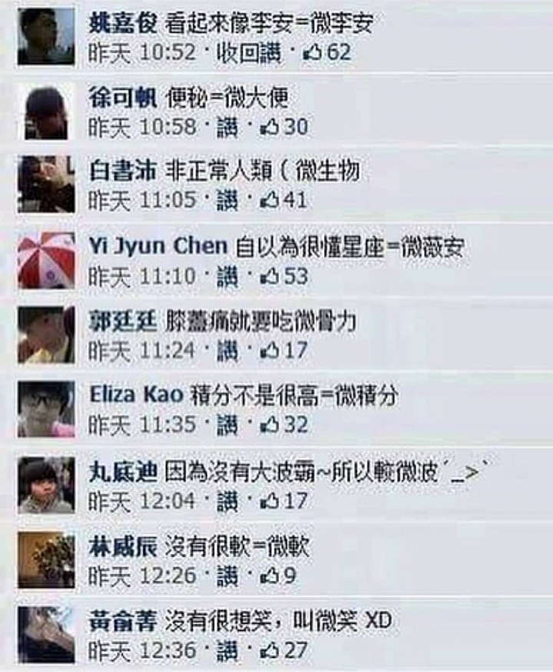Click the thumbs-up icon showing 53 likes

coord(270,276)
